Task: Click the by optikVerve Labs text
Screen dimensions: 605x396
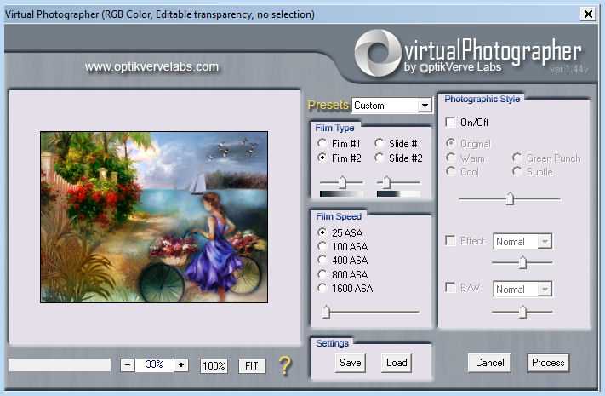Action: pyautogui.click(x=453, y=67)
